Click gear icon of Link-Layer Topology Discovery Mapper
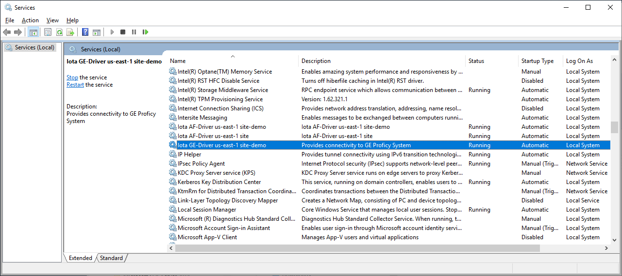The image size is (622, 276). tap(173, 200)
